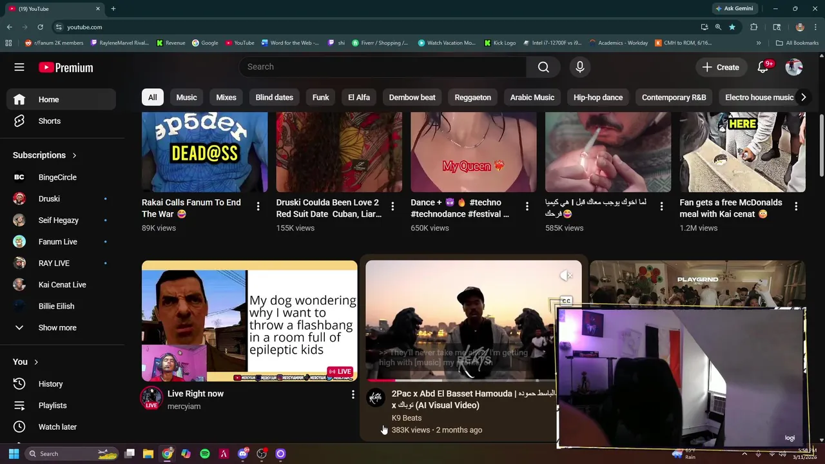The image size is (825, 464).
Task: Open options for Dance #techno short
Action: click(x=527, y=206)
